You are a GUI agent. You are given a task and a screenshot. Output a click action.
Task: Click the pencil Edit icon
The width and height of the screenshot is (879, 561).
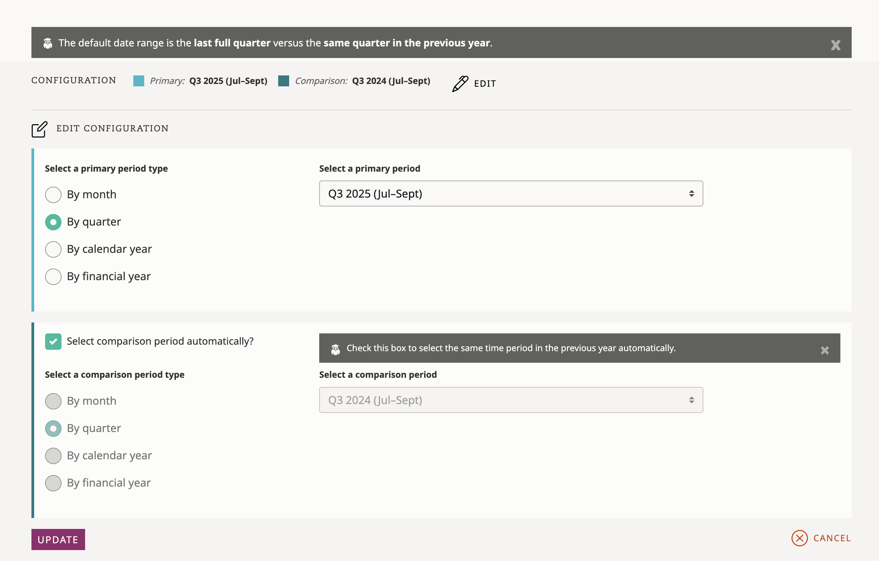pos(460,84)
